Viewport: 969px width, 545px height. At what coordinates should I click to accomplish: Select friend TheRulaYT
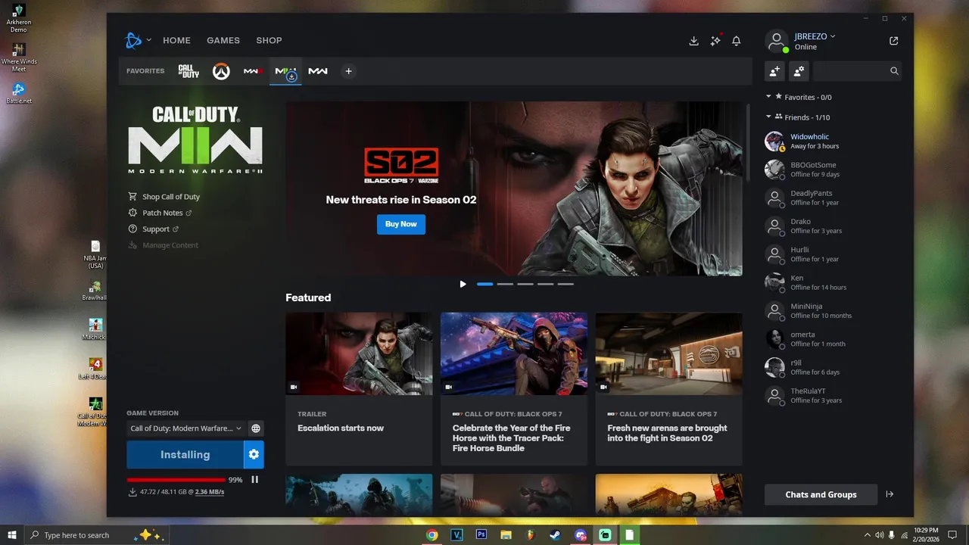(x=833, y=396)
